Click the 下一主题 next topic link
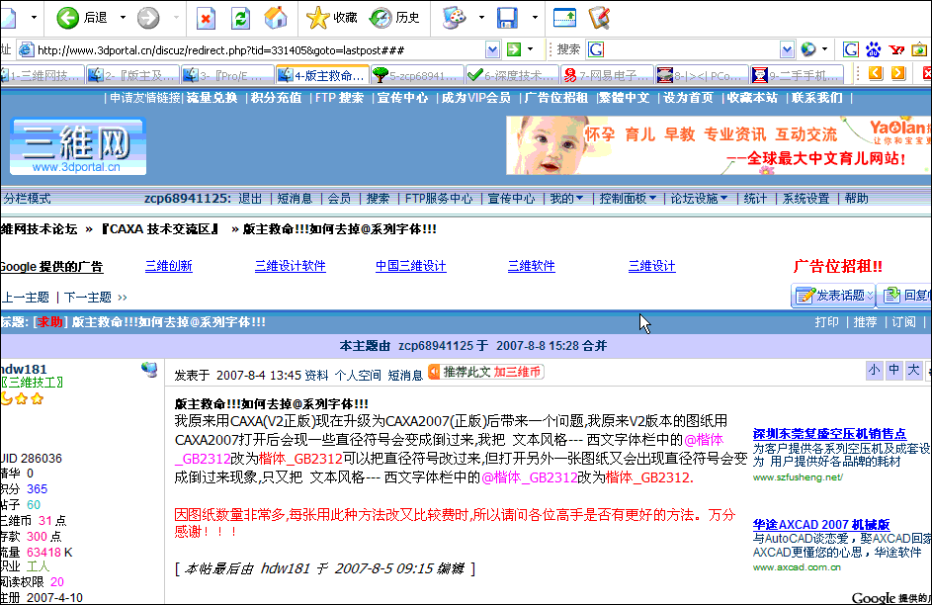Screen dimensions: 932x605 [88, 298]
